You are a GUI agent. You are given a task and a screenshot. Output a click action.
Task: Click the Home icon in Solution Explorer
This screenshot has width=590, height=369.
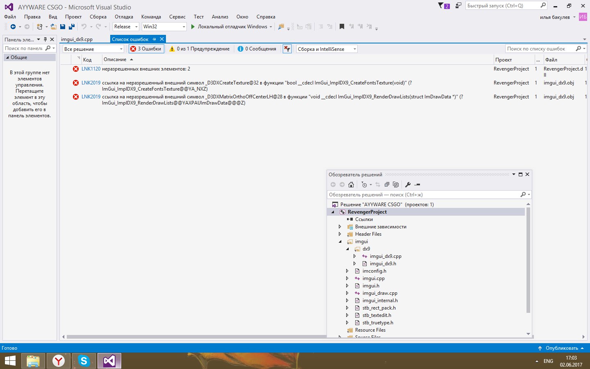[351, 184]
